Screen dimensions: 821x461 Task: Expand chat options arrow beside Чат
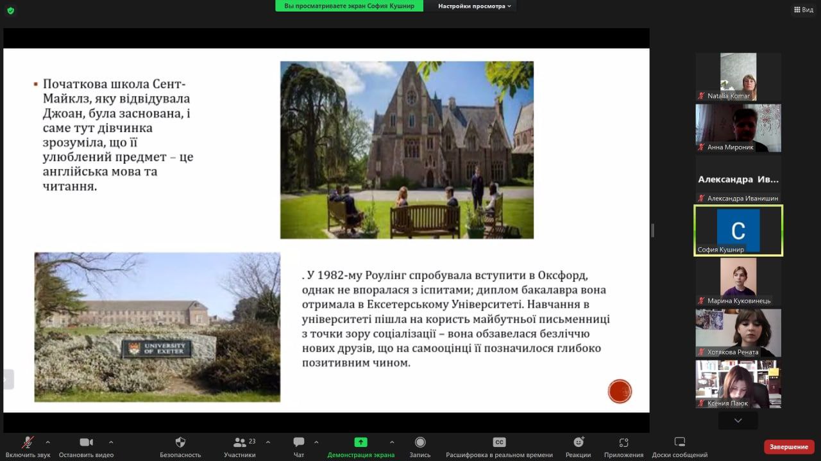pyautogui.click(x=316, y=442)
